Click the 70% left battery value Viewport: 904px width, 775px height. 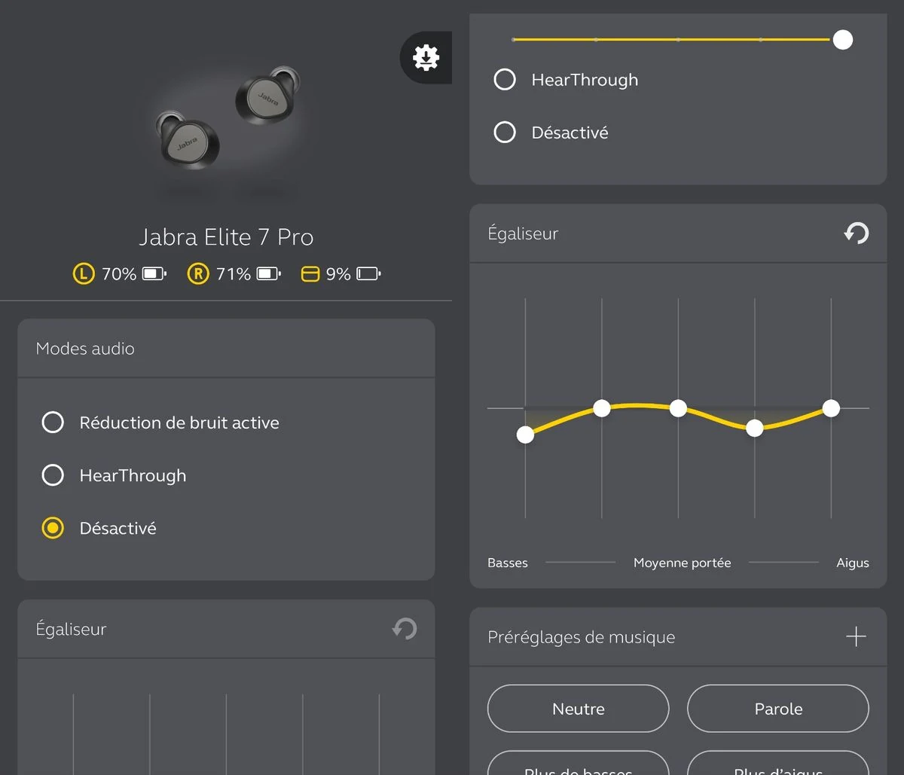pyautogui.click(x=119, y=274)
